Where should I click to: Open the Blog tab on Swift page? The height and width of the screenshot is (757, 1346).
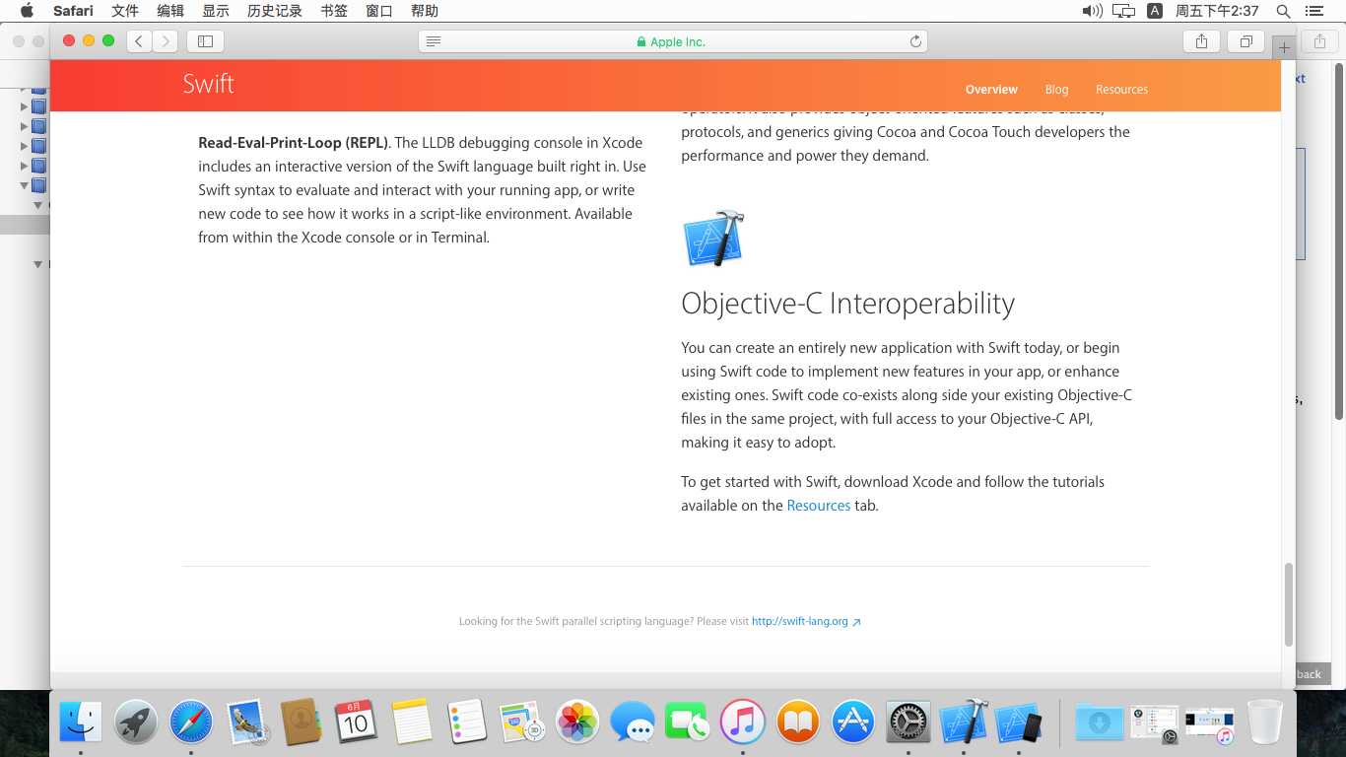pyautogui.click(x=1056, y=90)
